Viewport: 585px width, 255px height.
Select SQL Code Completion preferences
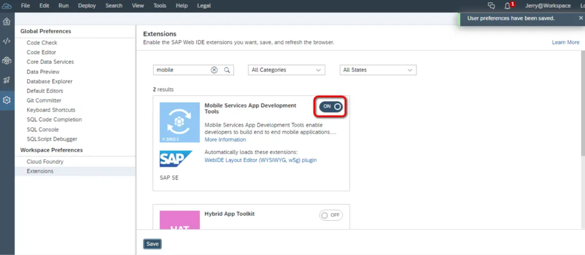coord(54,120)
